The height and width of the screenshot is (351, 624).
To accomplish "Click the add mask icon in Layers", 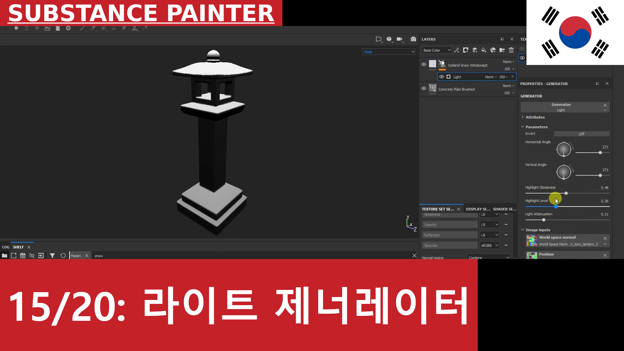I will (466, 50).
